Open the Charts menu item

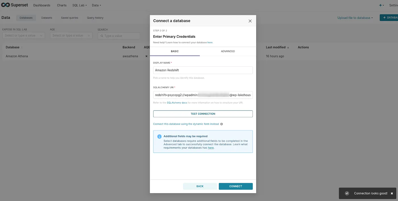click(62, 5)
